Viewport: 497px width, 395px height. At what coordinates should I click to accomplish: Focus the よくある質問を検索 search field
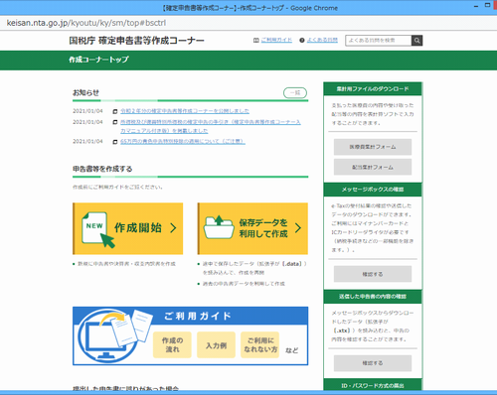[x=379, y=41]
